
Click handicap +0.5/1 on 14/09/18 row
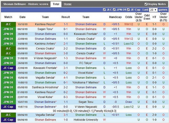[115, 44]
